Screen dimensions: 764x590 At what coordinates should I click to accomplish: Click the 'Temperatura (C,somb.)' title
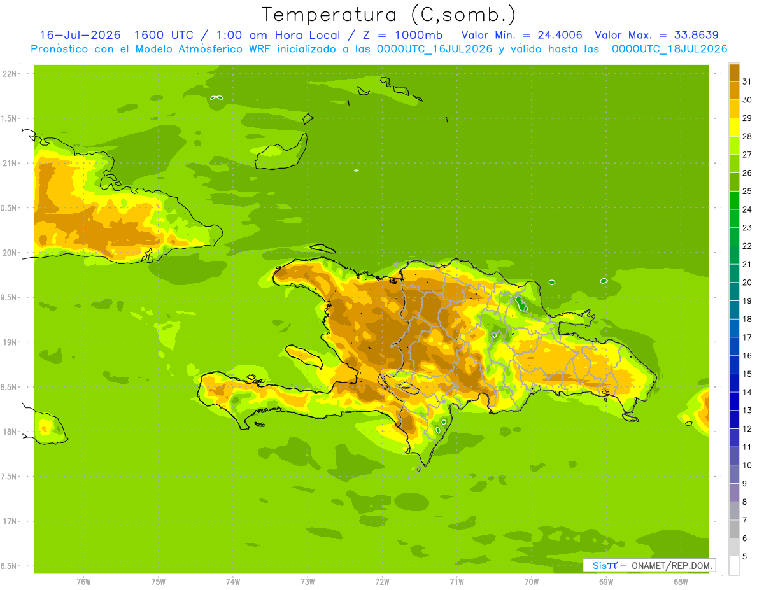389,15
